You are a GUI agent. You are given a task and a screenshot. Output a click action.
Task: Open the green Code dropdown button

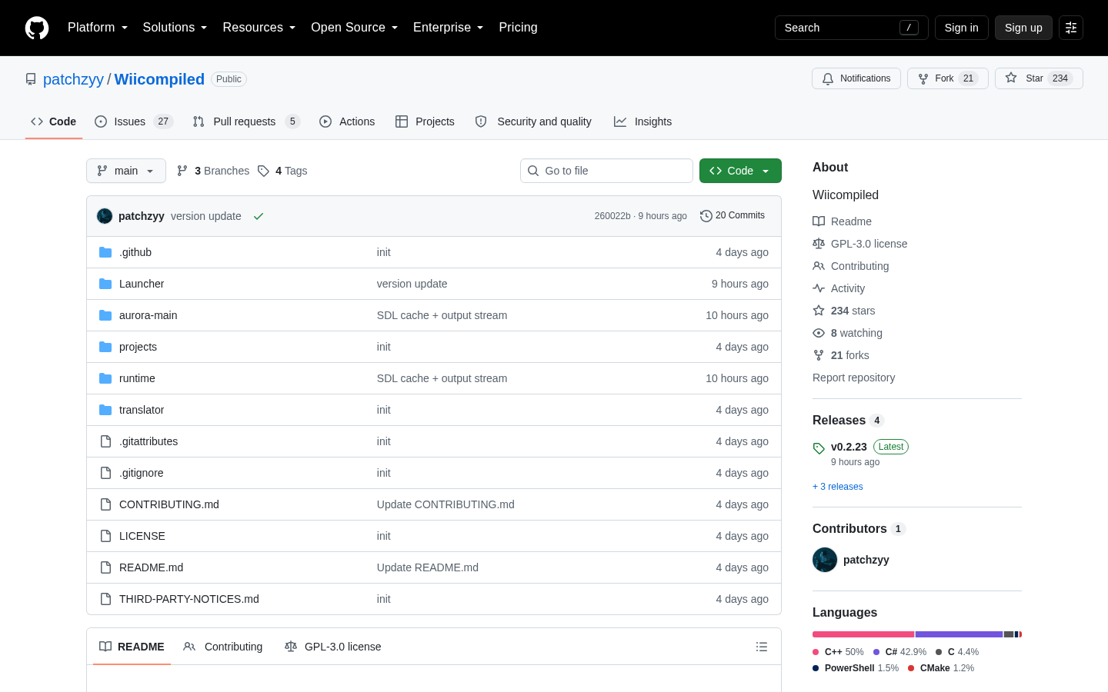[740, 171]
